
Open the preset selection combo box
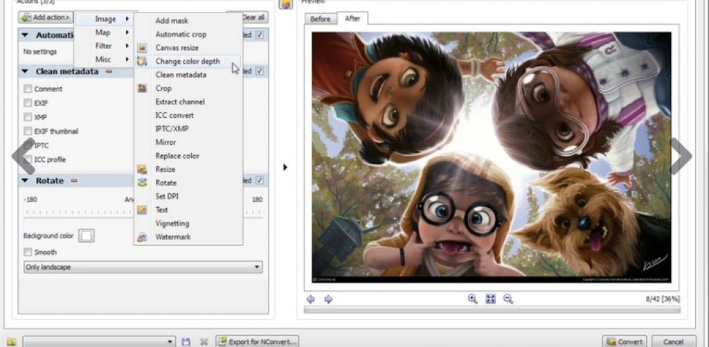(x=99, y=341)
